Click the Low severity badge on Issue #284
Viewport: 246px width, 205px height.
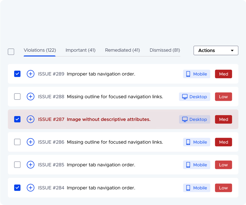pos(223,188)
